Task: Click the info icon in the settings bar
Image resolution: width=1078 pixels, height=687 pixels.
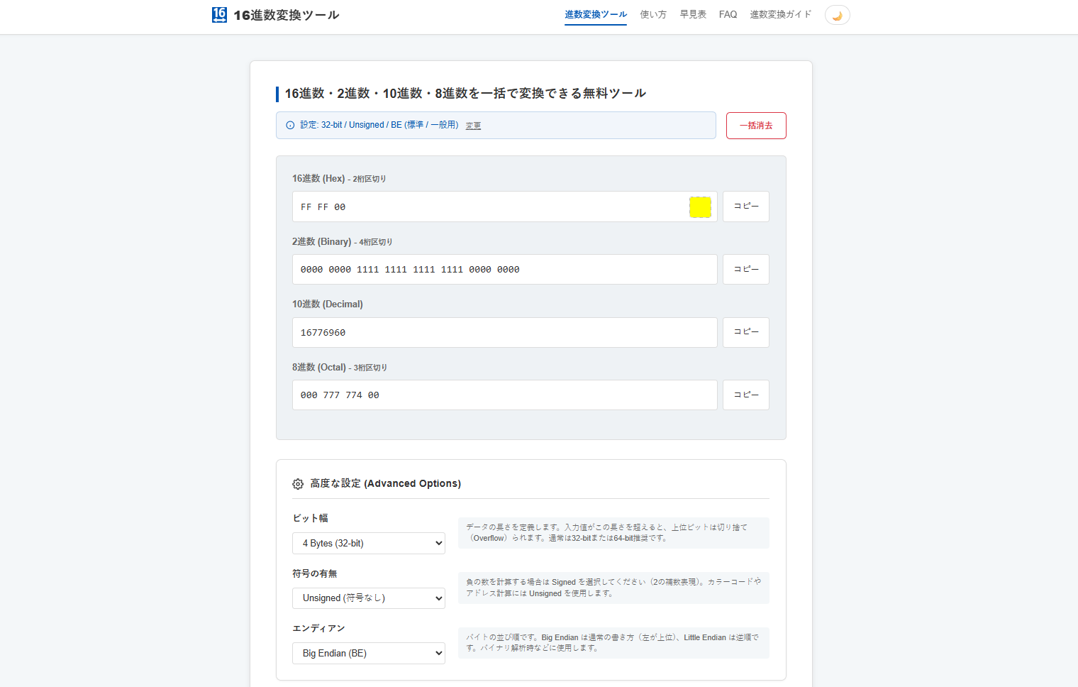Action: click(x=289, y=125)
